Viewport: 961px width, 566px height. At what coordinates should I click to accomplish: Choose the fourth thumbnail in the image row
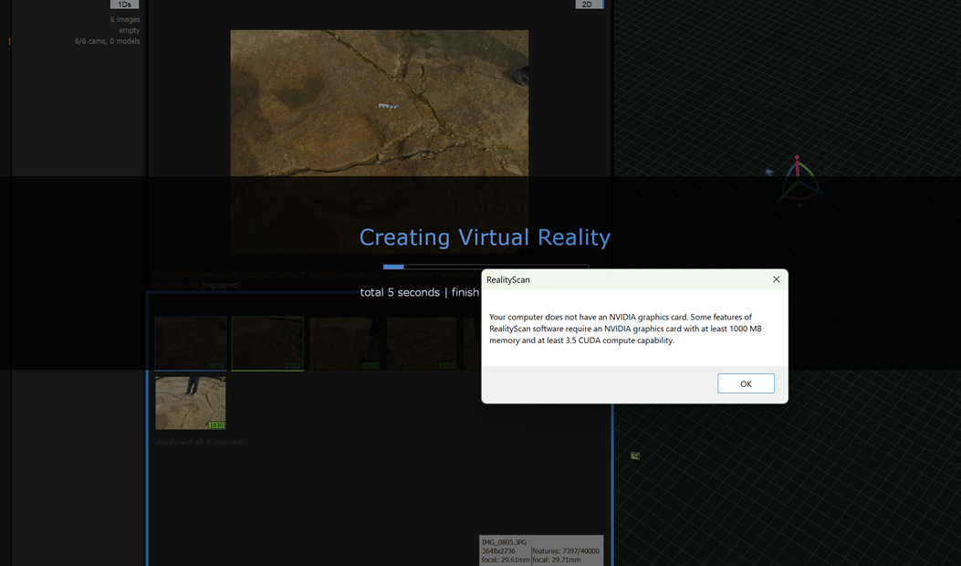421,343
